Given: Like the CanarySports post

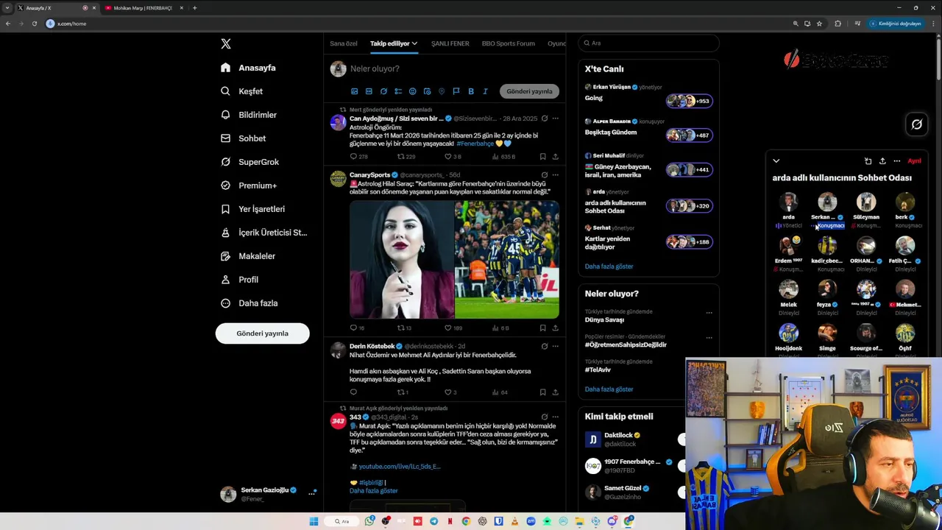Looking at the screenshot, I should 453,328.
